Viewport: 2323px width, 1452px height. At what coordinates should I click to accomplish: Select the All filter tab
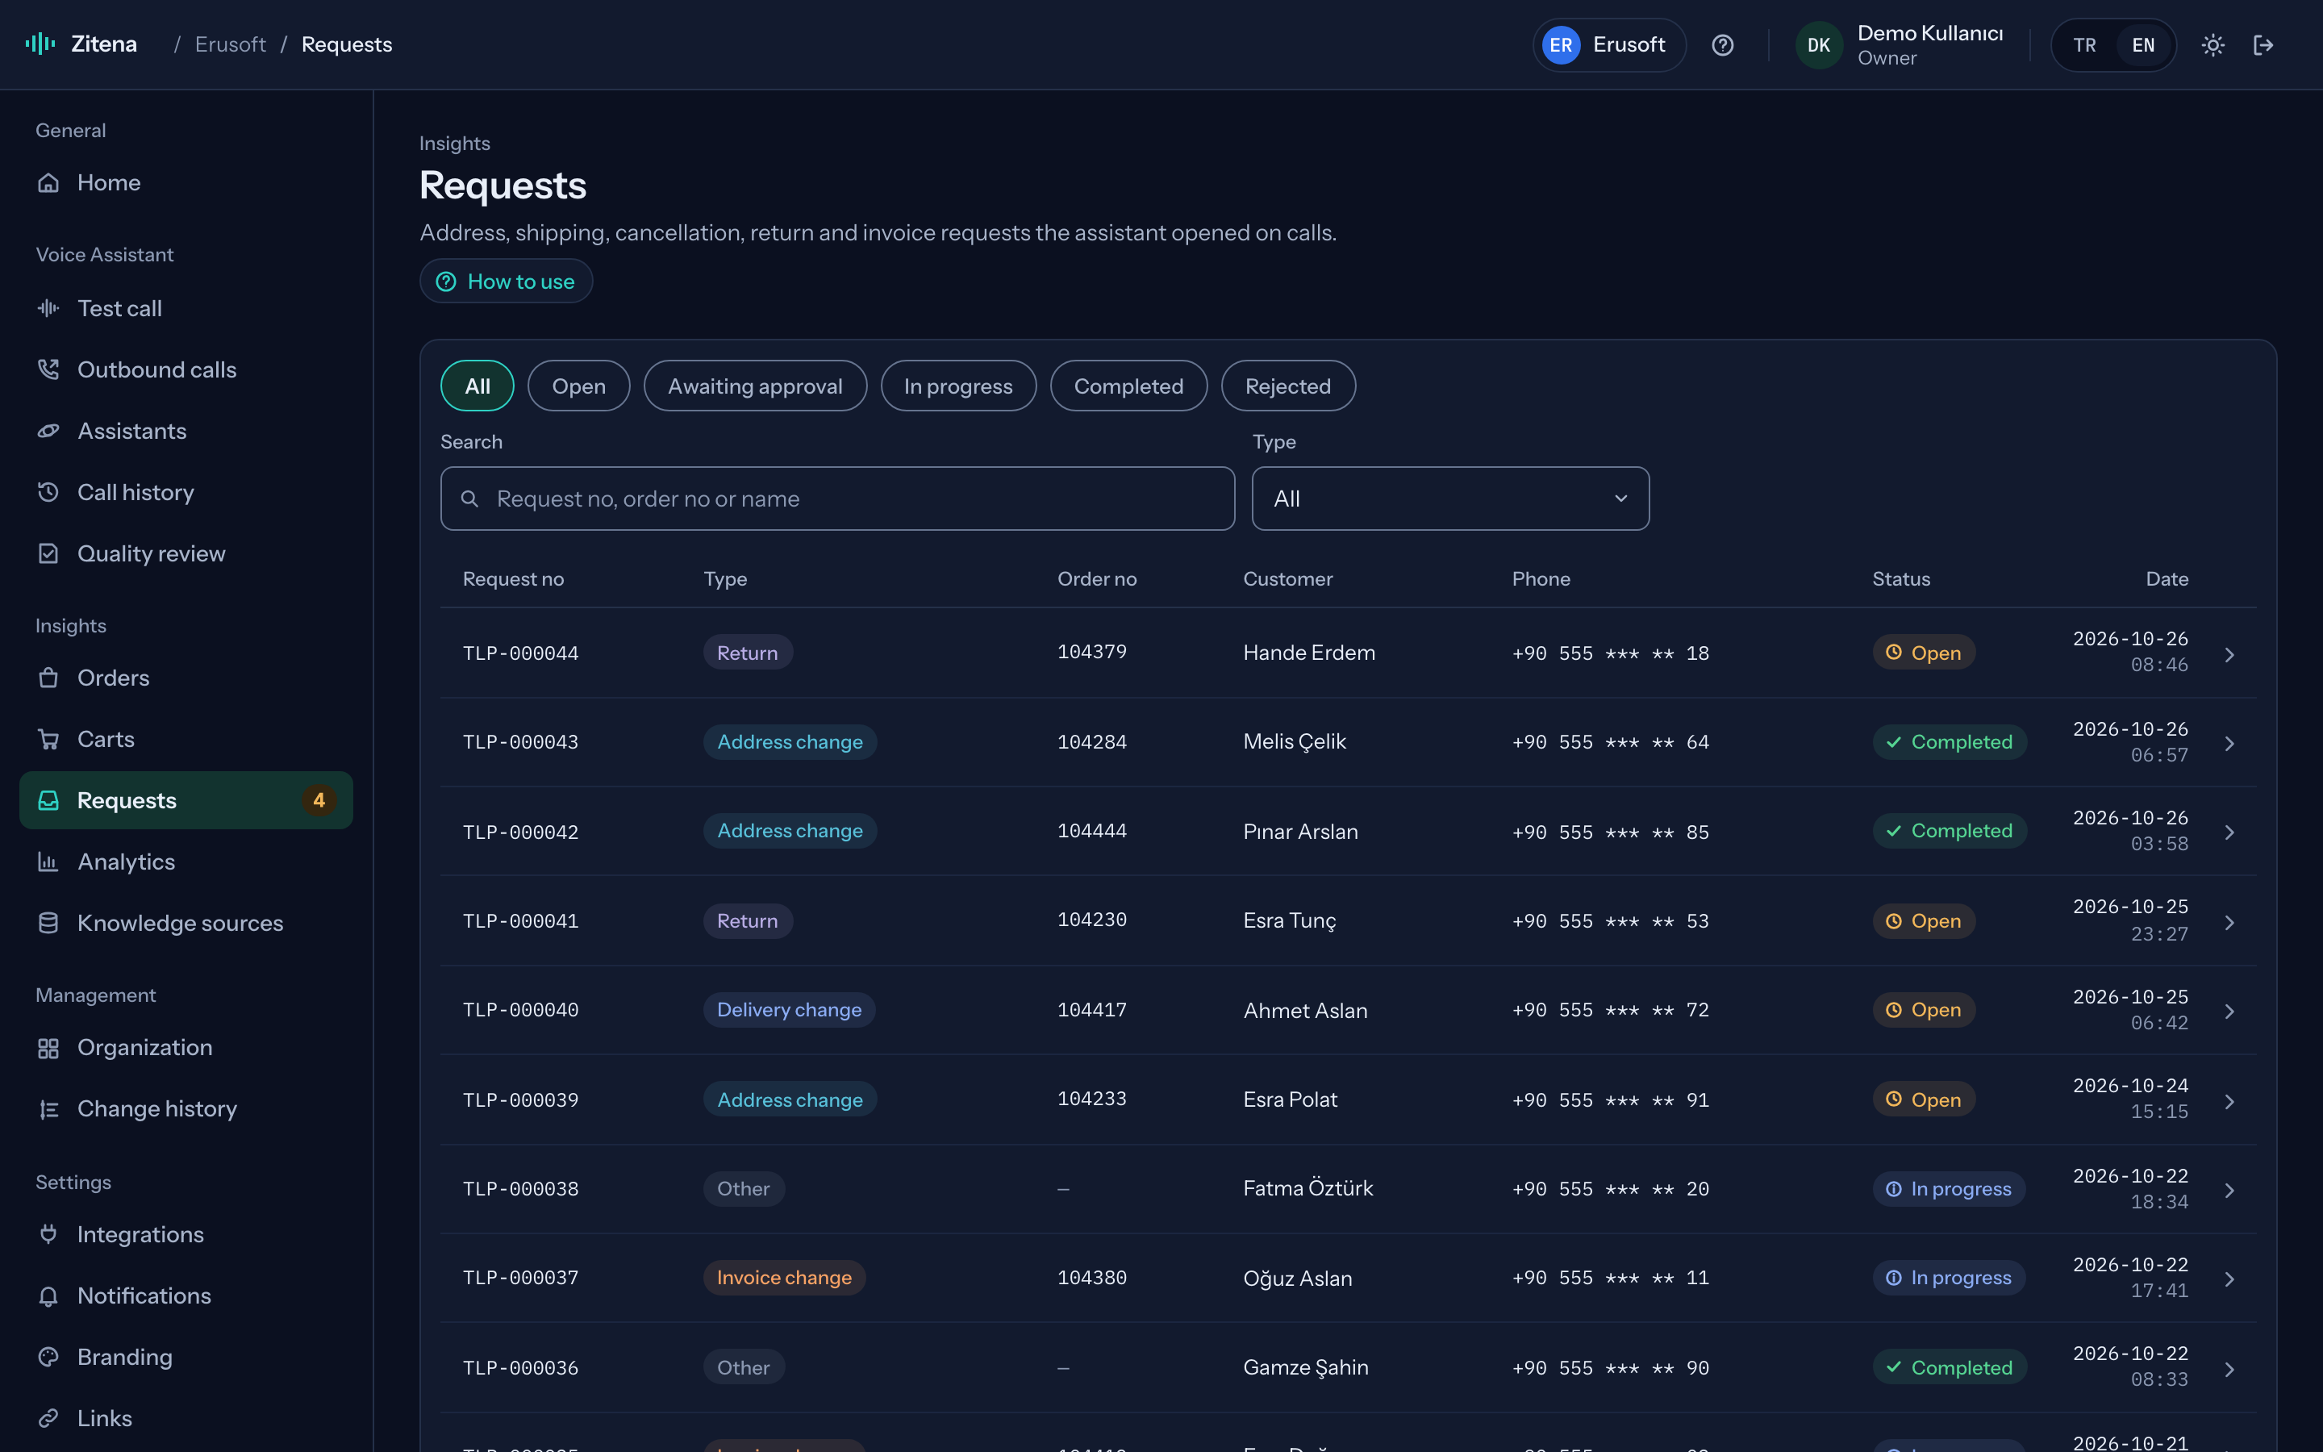click(477, 386)
